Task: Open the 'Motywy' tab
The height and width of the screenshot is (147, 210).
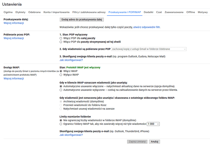Action: pos(203,12)
